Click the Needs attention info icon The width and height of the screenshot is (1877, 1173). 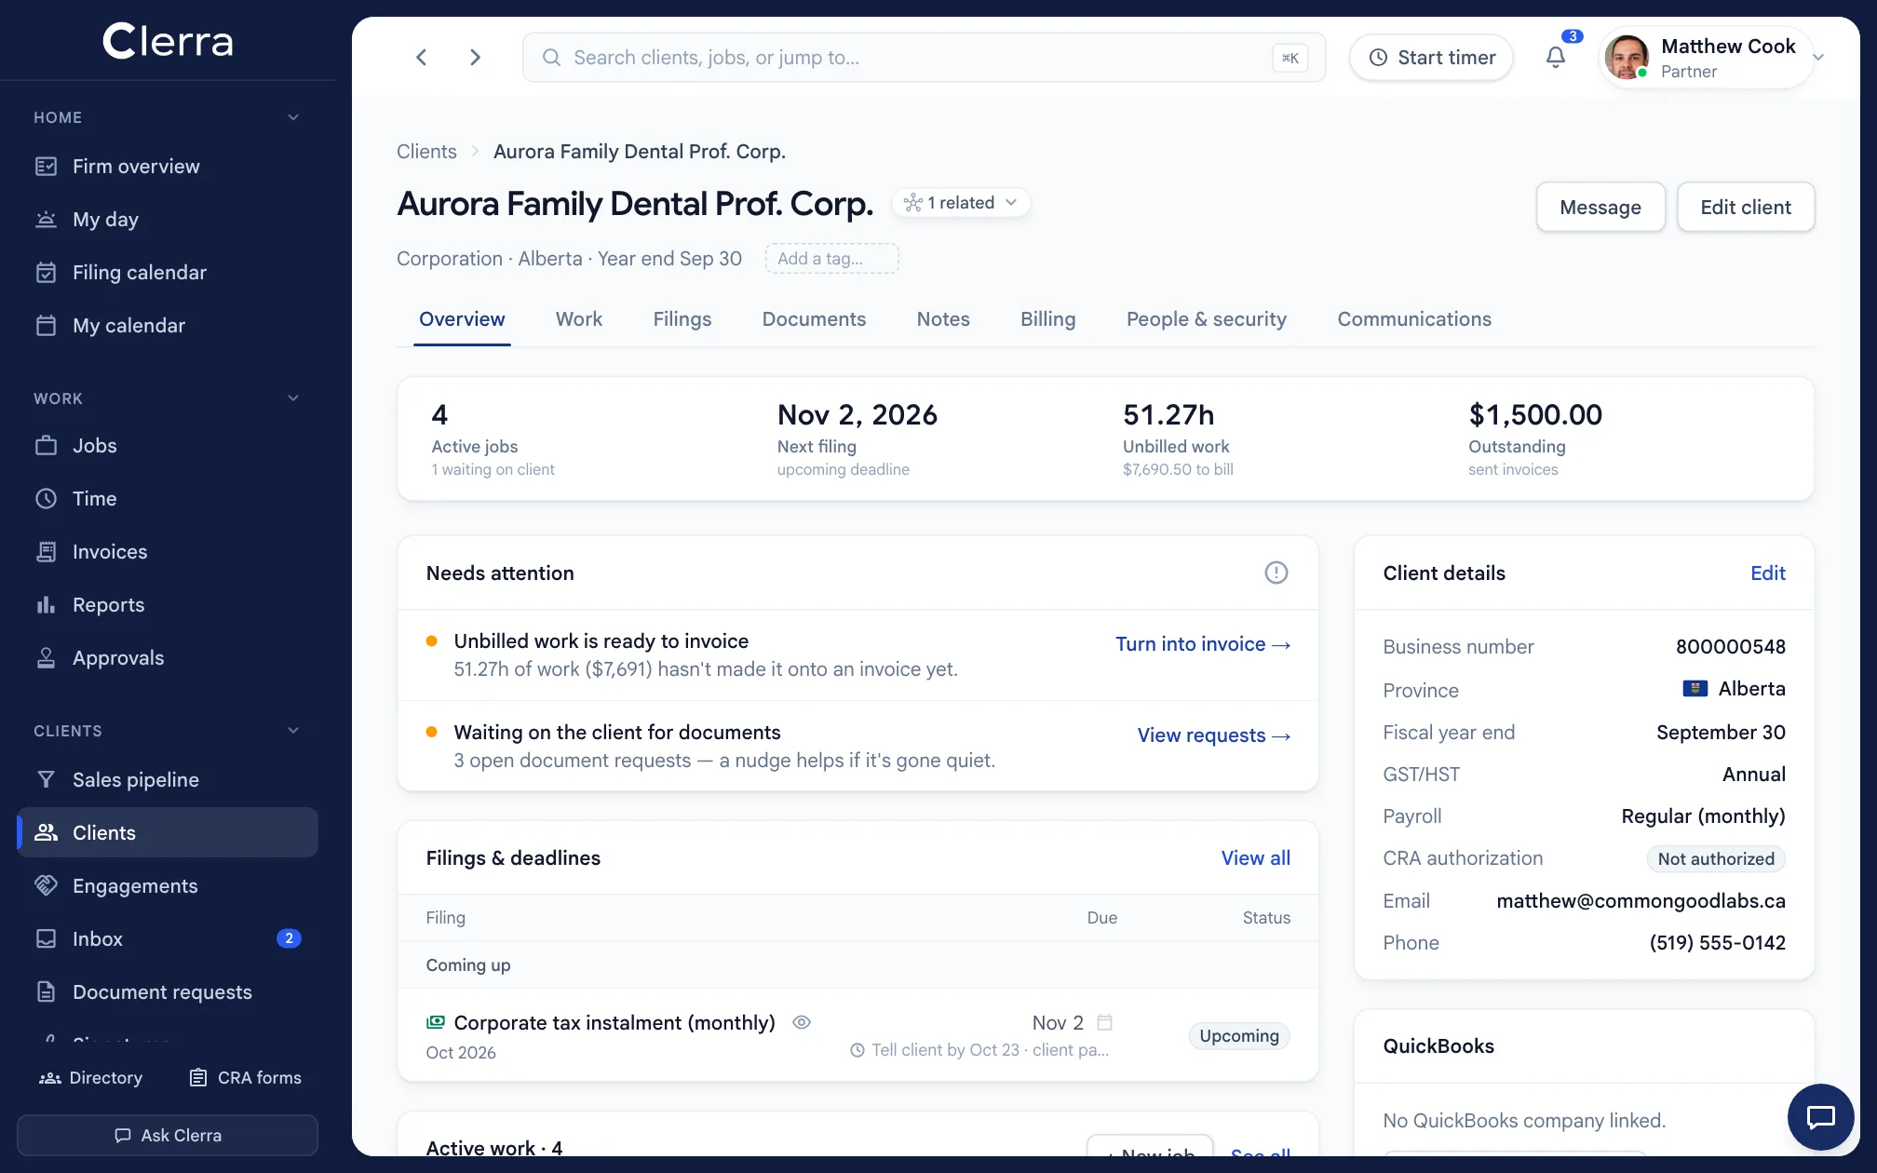[x=1276, y=573]
